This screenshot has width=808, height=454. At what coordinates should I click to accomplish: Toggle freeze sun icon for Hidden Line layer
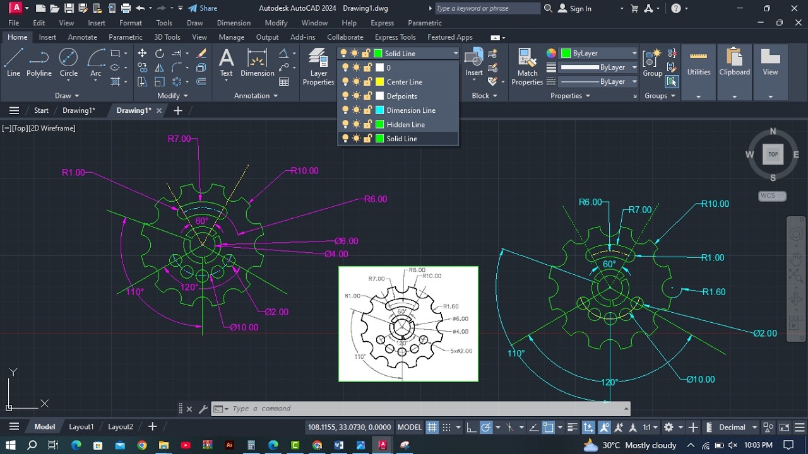356,124
